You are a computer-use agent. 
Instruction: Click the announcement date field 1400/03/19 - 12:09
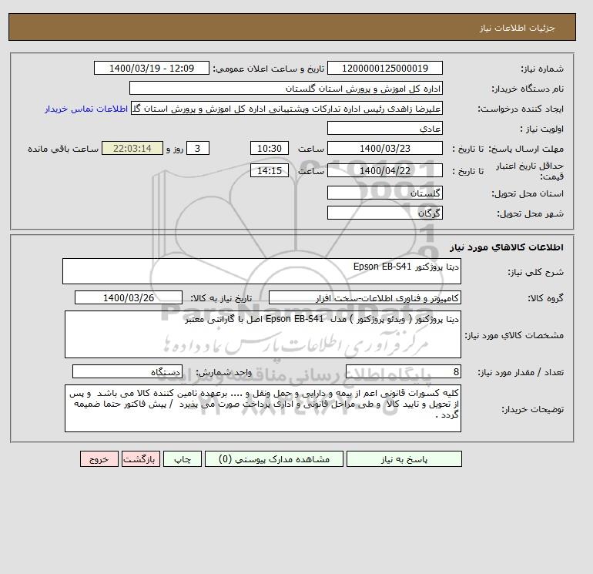click(151, 68)
